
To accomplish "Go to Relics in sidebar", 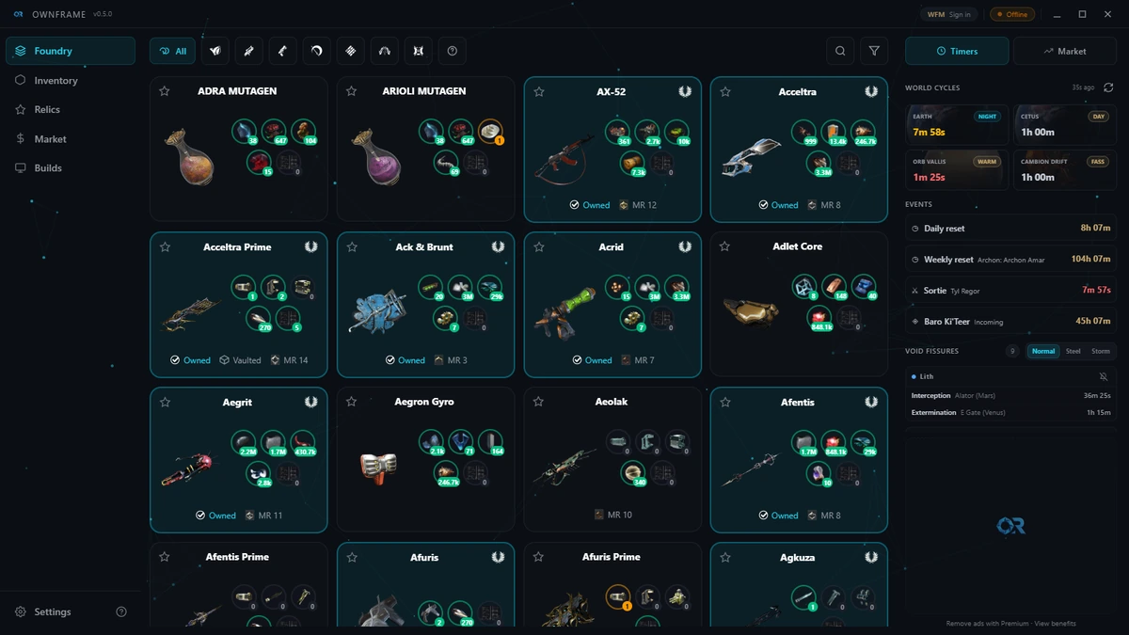I will (71, 109).
